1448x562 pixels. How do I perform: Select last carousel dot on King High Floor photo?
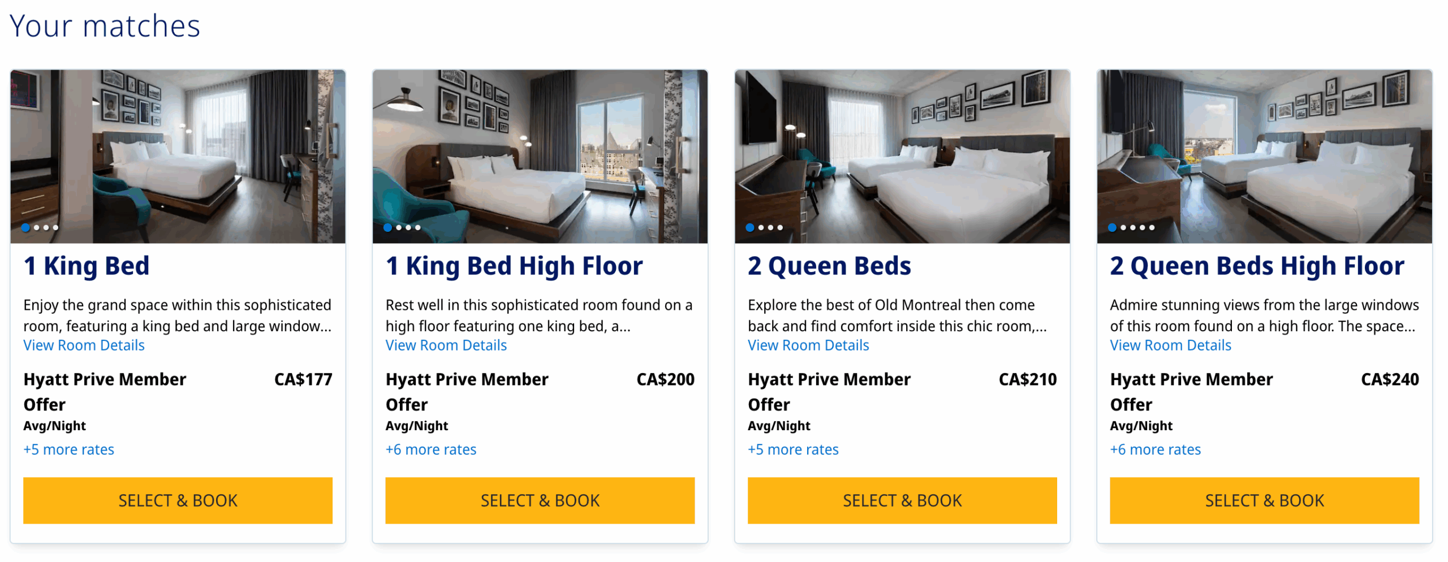click(x=418, y=228)
